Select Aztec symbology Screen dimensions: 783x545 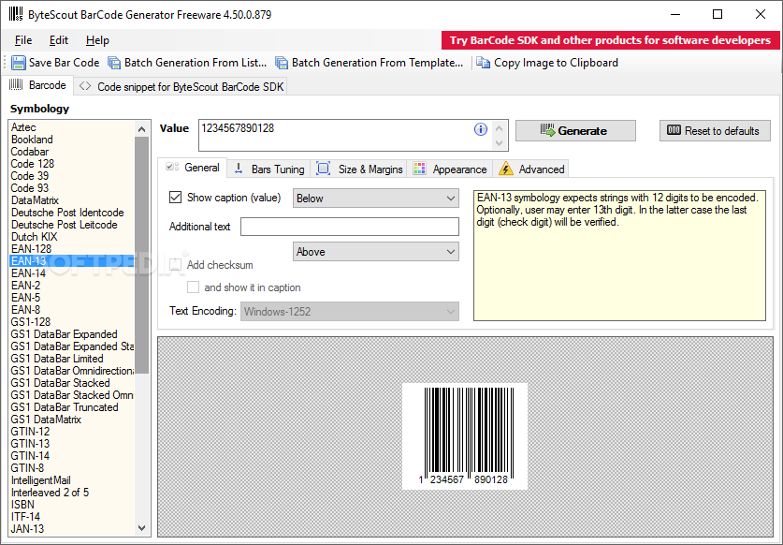[23, 127]
